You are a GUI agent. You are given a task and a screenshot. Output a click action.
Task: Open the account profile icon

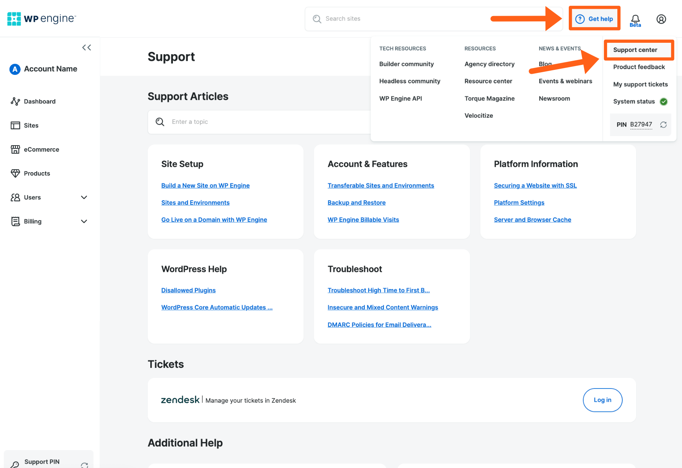(661, 19)
